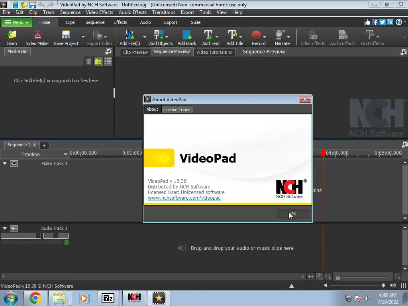Zoom out the timeline
The height and width of the screenshot is (306, 408).
click(328, 277)
